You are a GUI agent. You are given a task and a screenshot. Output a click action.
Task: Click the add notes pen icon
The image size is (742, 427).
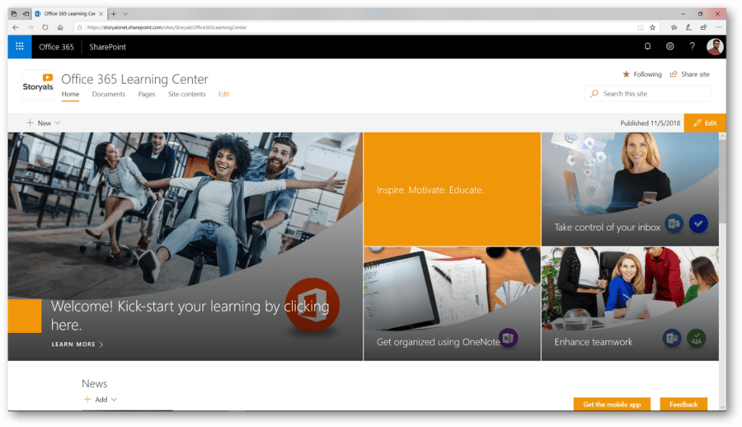click(688, 27)
